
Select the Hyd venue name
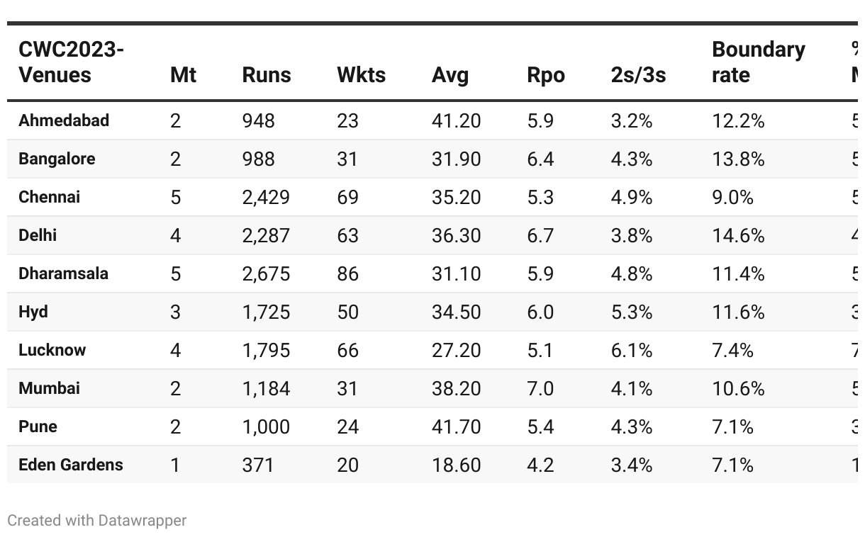point(33,312)
